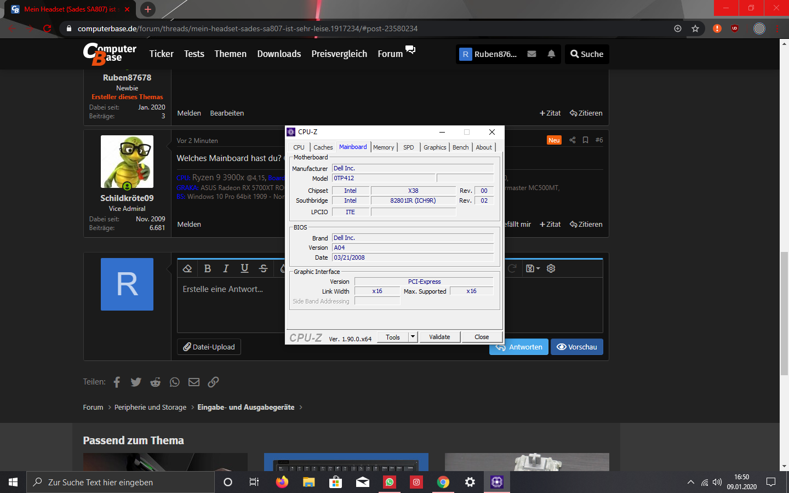Share the thread on Twitter
Image resolution: width=789 pixels, height=493 pixels.
(136, 382)
